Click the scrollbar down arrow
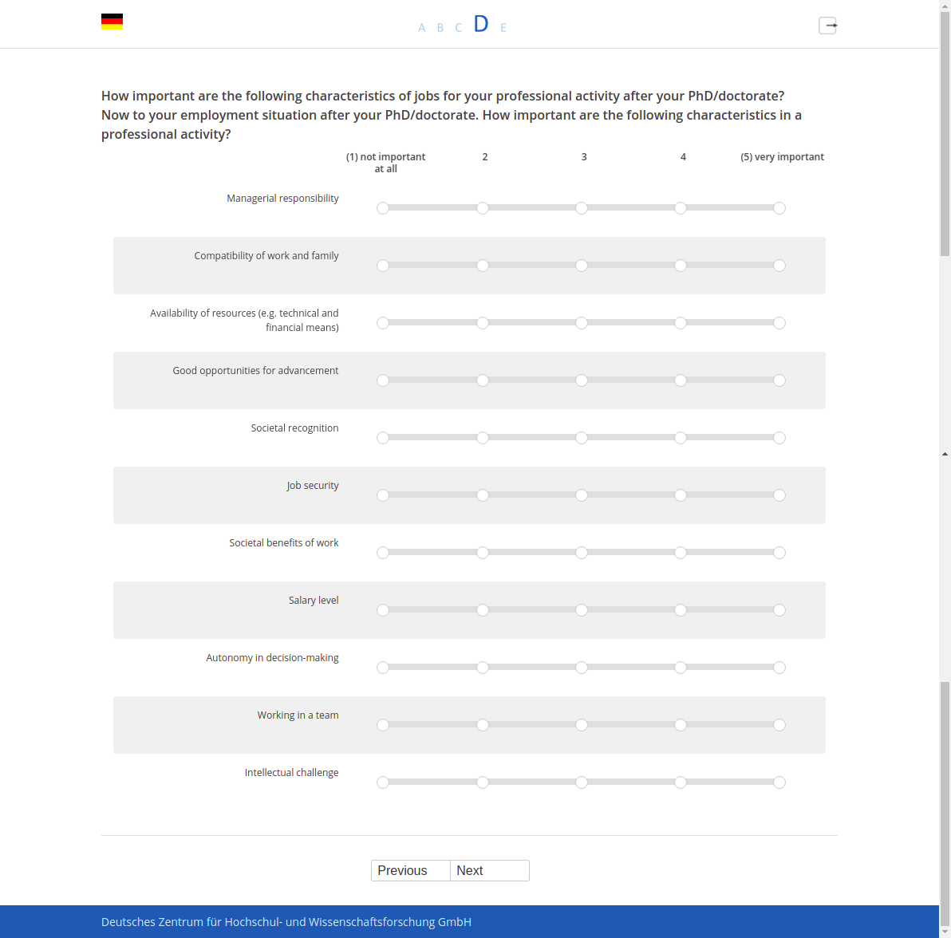951x938 pixels. pos(945,932)
